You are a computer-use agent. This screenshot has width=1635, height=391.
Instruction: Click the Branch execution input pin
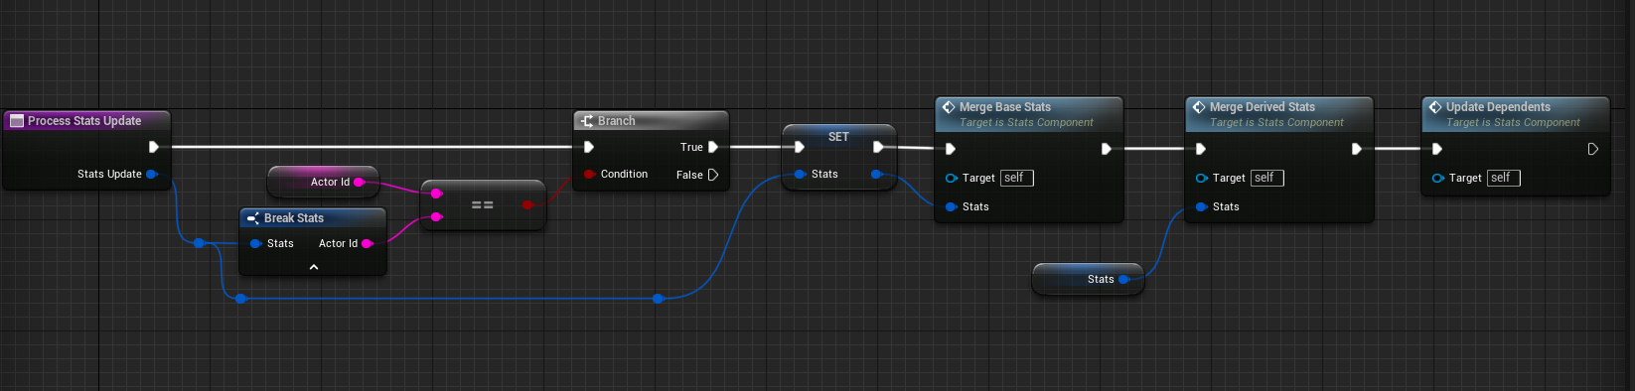pos(589,147)
